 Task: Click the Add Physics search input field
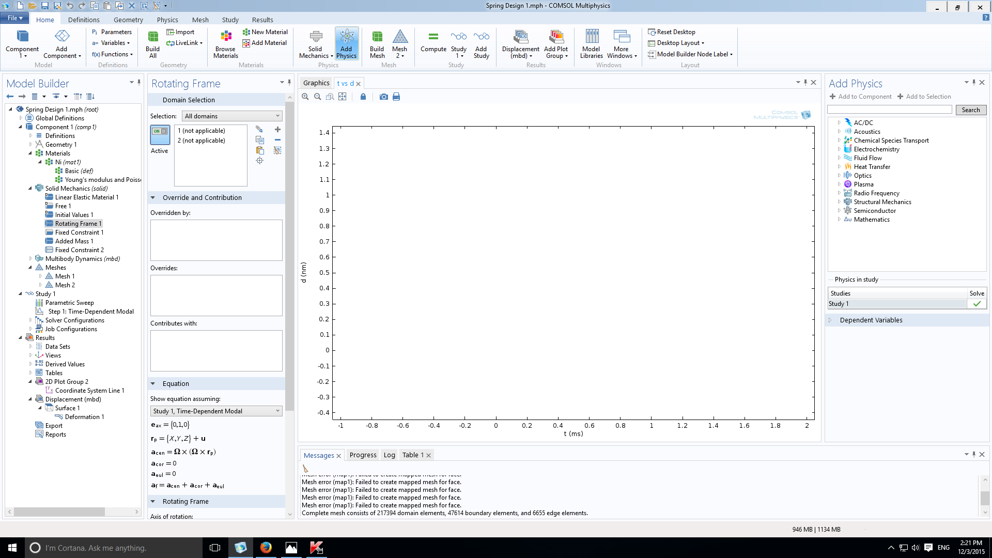889,110
